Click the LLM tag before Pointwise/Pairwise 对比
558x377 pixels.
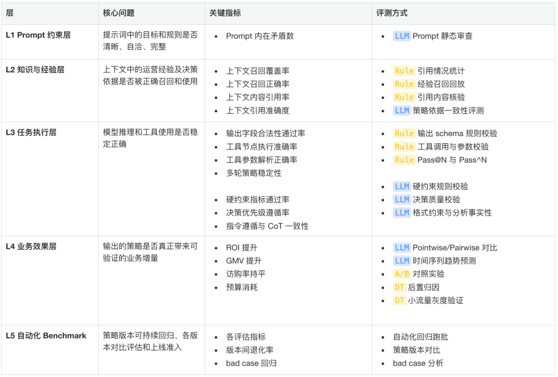click(x=402, y=248)
